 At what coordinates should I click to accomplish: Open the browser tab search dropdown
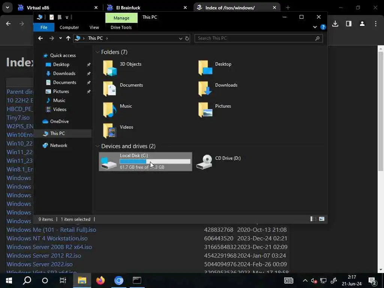pos(7,7)
